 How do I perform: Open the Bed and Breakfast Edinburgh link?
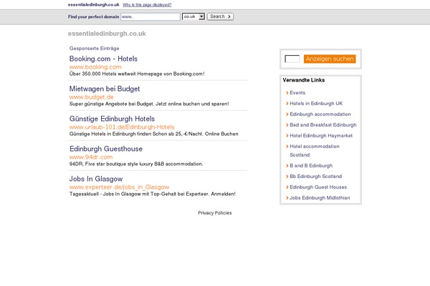(x=323, y=125)
